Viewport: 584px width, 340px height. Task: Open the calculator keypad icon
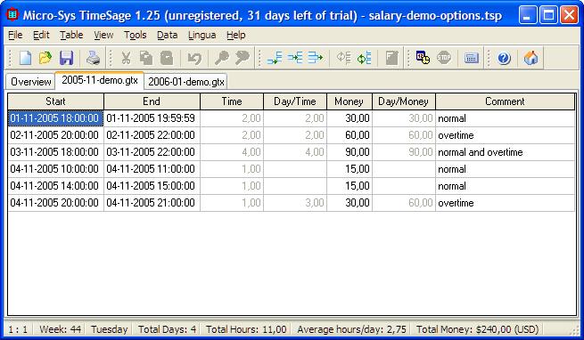pyautogui.click(x=471, y=58)
